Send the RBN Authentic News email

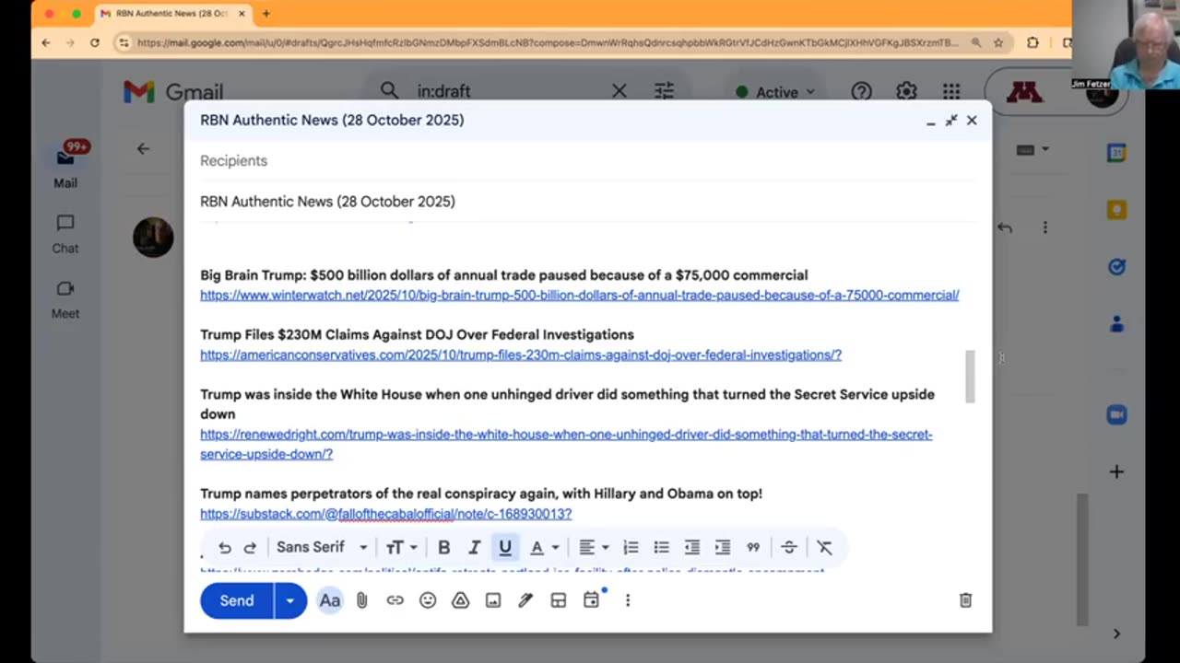coord(237,600)
